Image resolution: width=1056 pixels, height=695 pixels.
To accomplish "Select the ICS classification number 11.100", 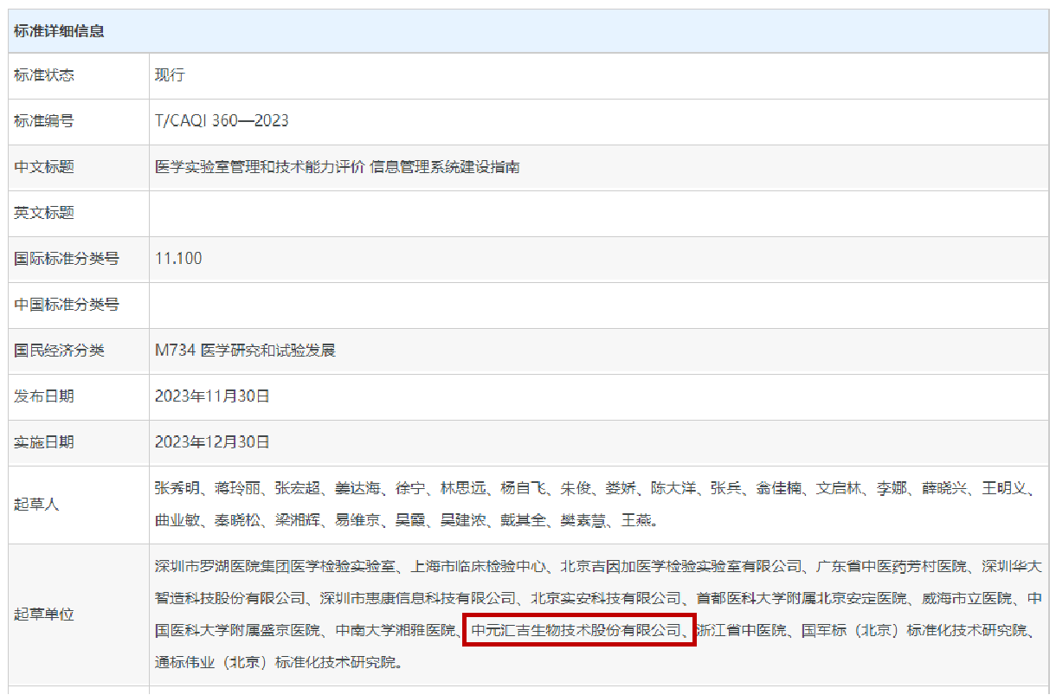I will (178, 259).
